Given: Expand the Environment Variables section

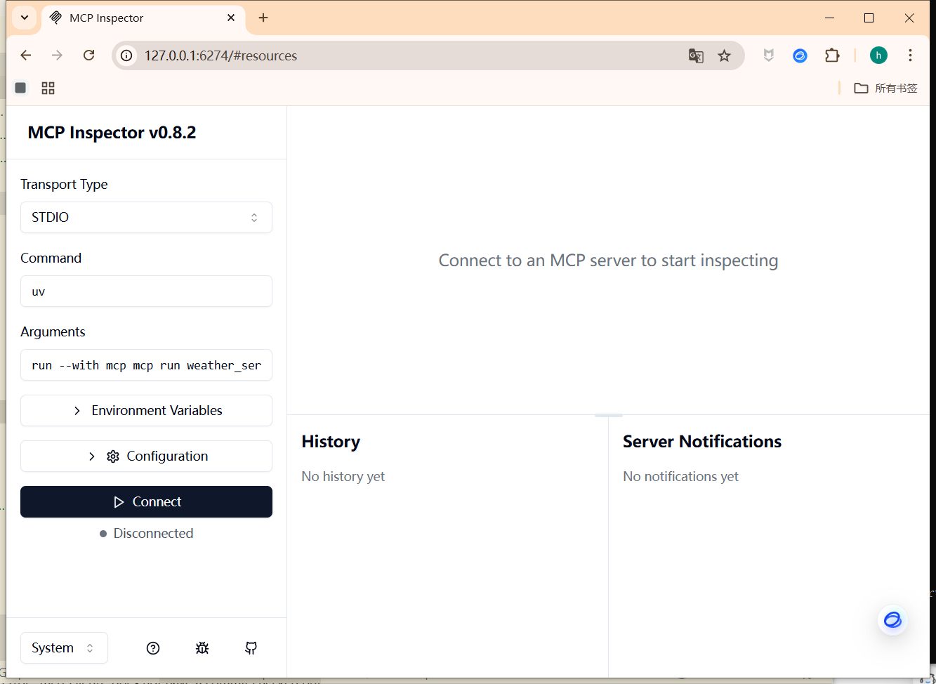Looking at the screenshot, I should pos(146,410).
